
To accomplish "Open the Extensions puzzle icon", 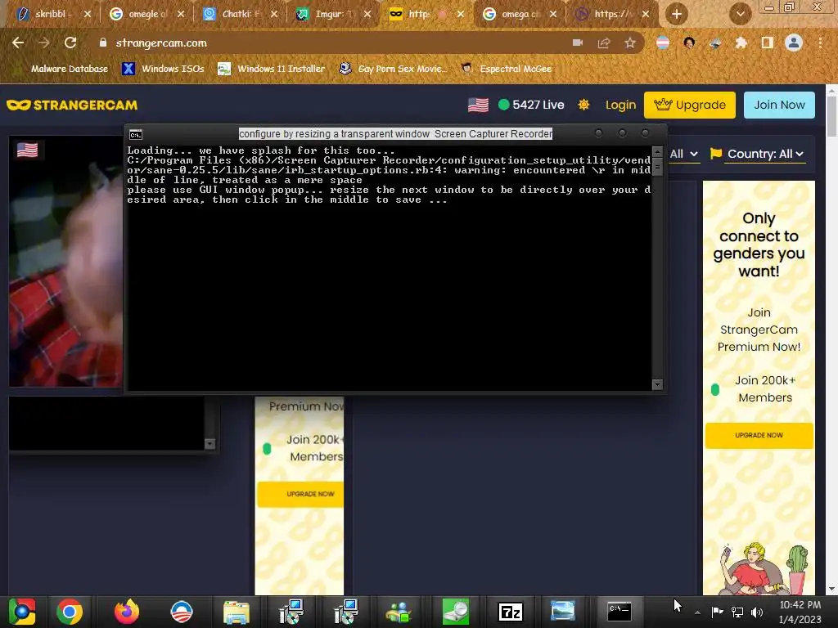I will click(x=741, y=43).
